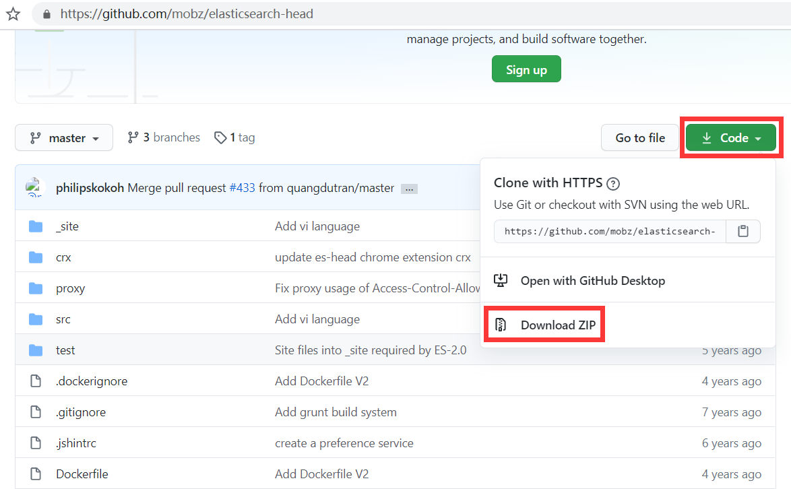Click the test folder icon
This screenshot has height=489, width=791.
point(36,350)
